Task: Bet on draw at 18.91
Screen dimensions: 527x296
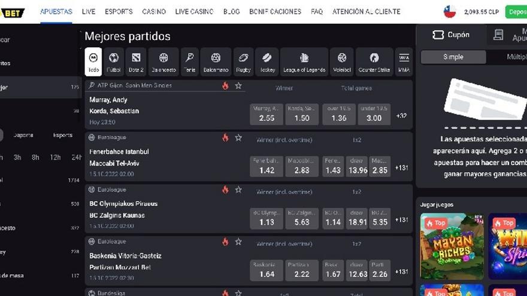Action: pos(358,218)
